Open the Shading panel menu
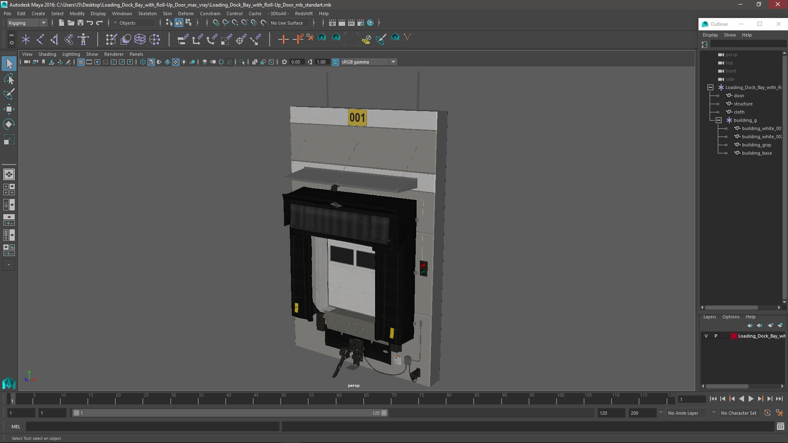The height and width of the screenshot is (443, 788). pos(47,54)
